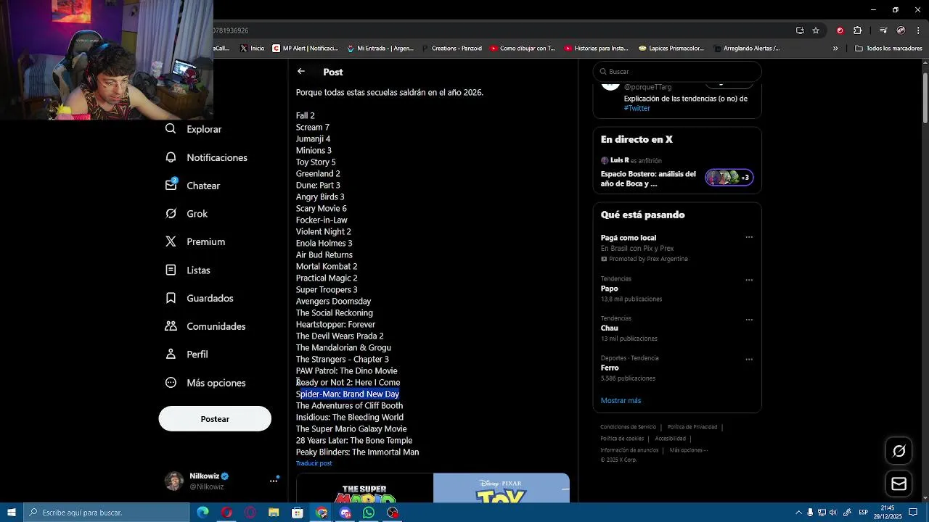Click the floating Grok button at bottom right
Image resolution: width=929 pixels, height=522 pixels.
pyautogui.click(x=899, y=451)
